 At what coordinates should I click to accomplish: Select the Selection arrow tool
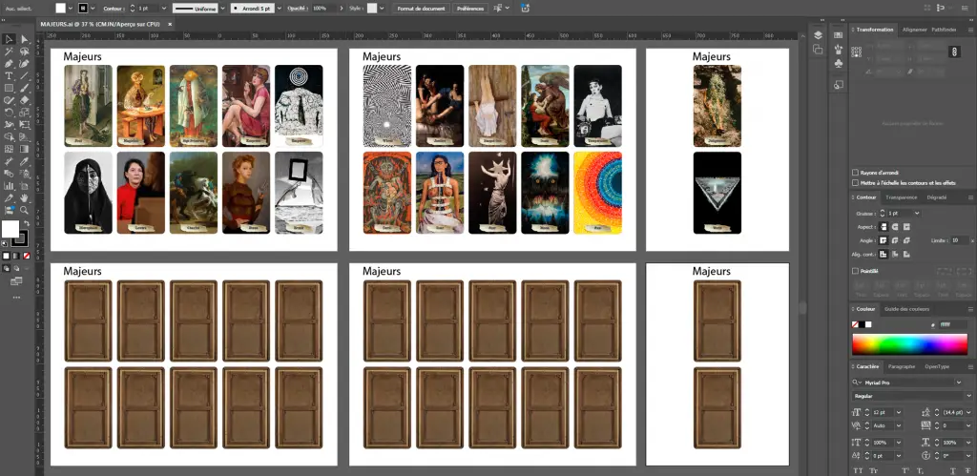tap(9, 39)
